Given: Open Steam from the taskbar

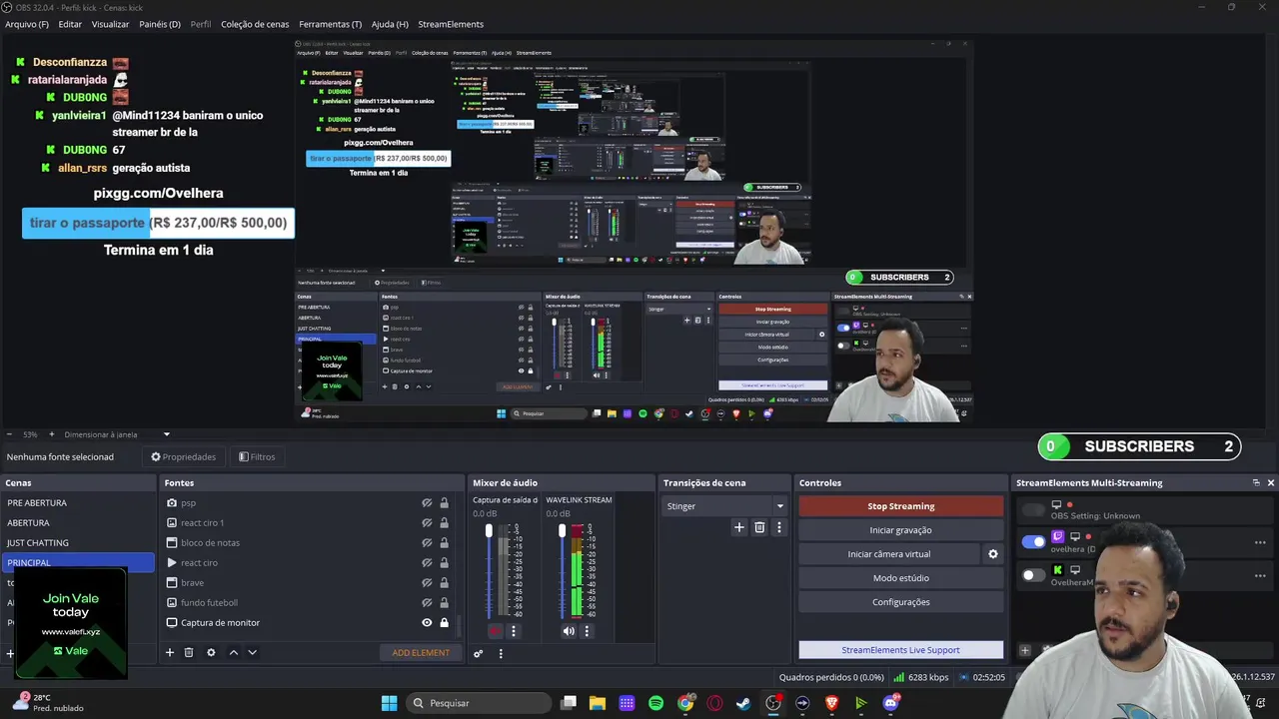Looking at the screenshot, I should 743,703.
